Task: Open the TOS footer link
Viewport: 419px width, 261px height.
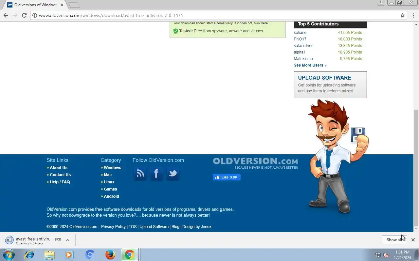Action: (133, 227)
